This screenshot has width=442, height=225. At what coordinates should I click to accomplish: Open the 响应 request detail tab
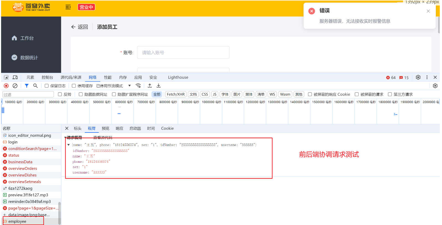click(x=119, y=128)
